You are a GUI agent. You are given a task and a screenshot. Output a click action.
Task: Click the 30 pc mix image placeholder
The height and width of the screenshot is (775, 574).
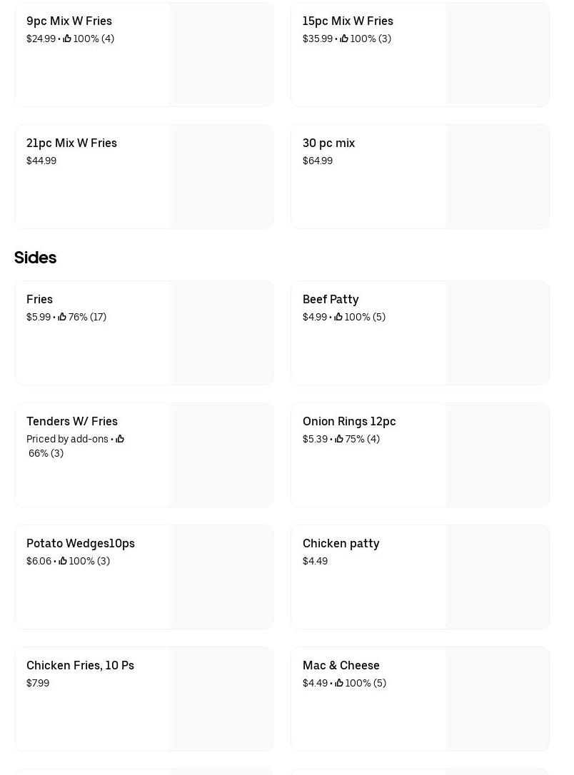coord(497,176)
